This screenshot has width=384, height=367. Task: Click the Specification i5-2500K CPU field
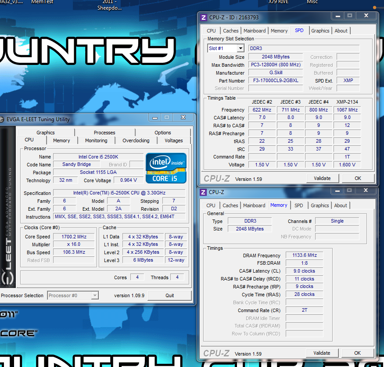(x=119, y=193)
